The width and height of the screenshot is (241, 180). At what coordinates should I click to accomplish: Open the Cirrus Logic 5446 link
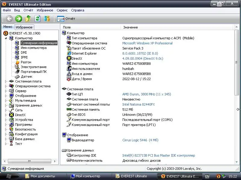(140, 140)
